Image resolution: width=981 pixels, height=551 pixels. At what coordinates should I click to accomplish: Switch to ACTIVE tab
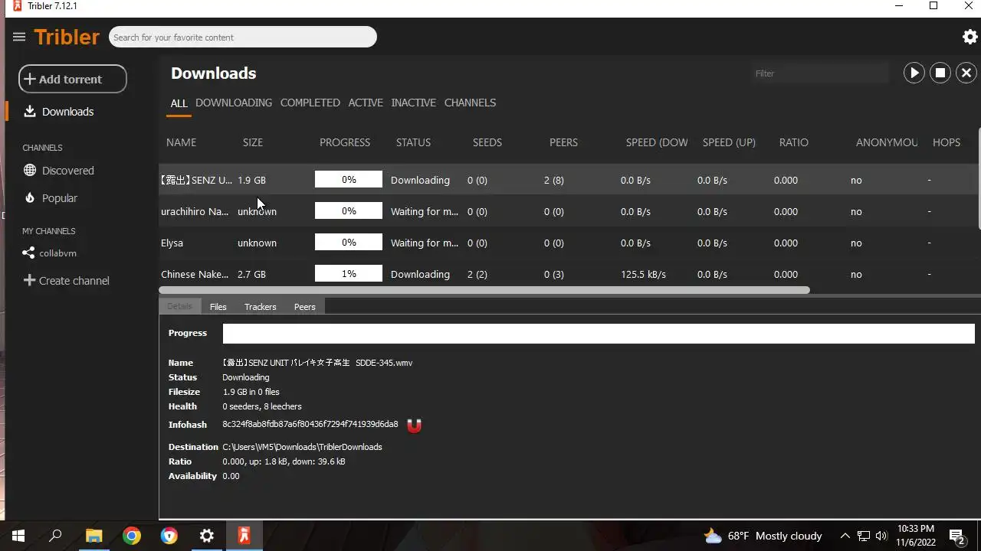tap(366, 103)
